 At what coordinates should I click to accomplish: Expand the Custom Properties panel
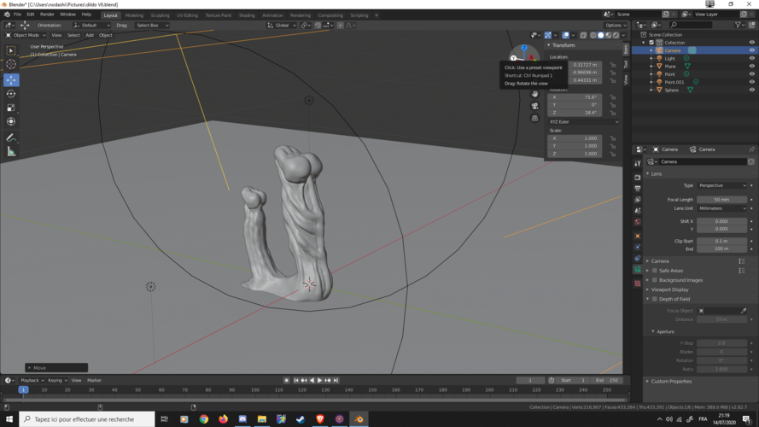670,381
